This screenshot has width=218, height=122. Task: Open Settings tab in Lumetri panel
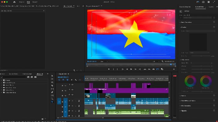tap(187, 11)
